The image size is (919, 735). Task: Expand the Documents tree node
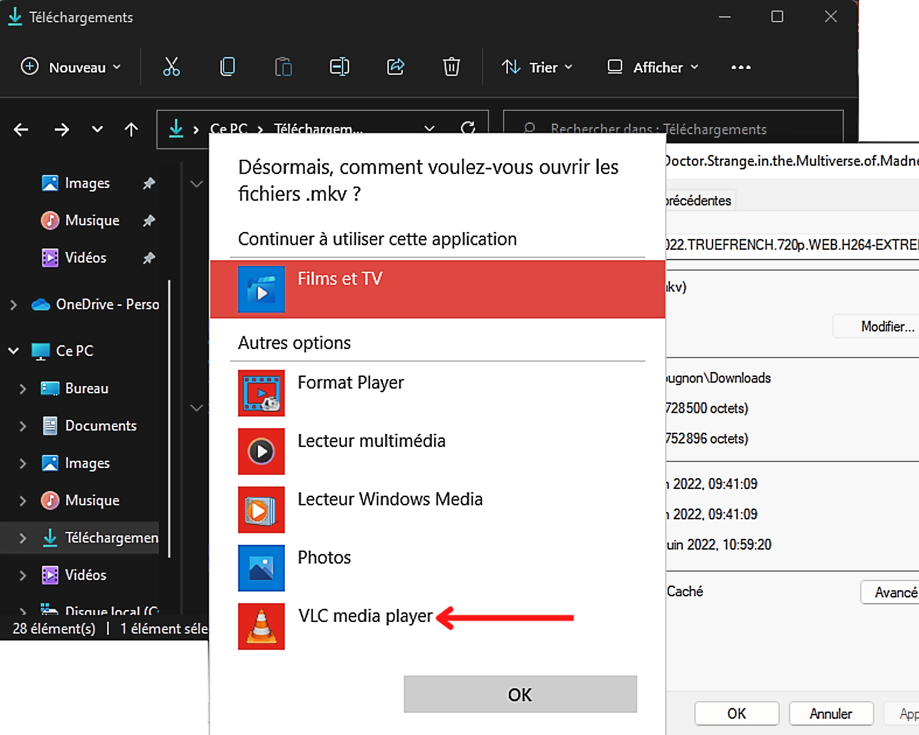point(23,426)
